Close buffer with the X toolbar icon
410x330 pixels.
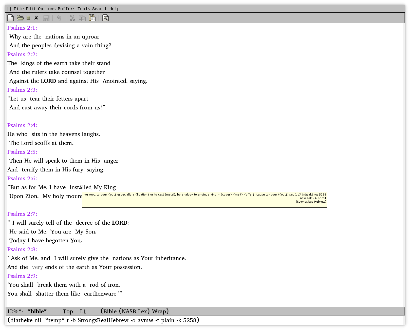[36, 18]
